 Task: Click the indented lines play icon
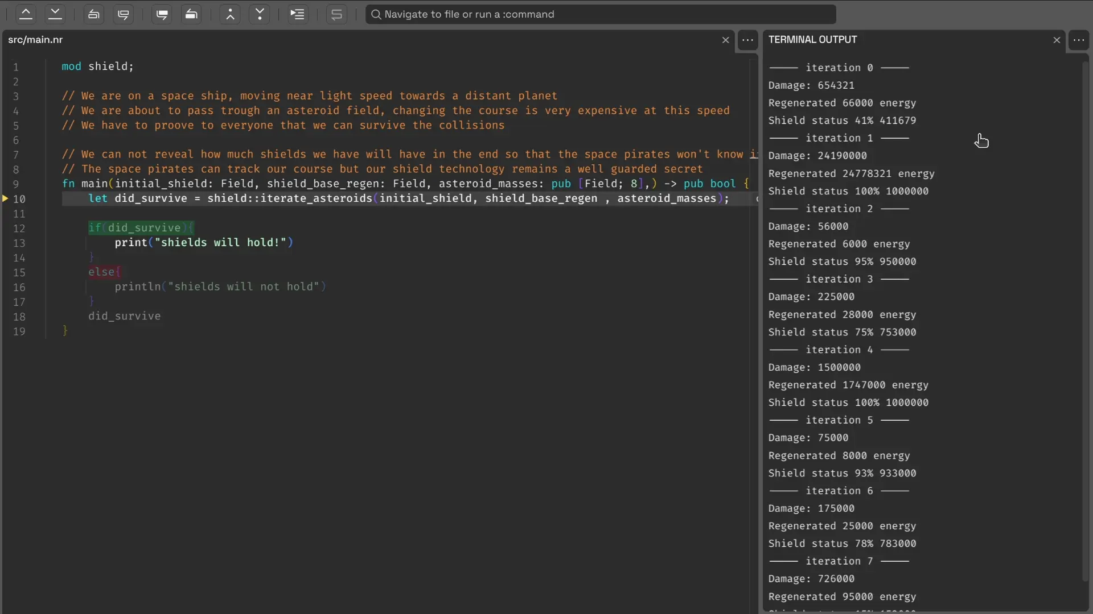pos(298,14)
